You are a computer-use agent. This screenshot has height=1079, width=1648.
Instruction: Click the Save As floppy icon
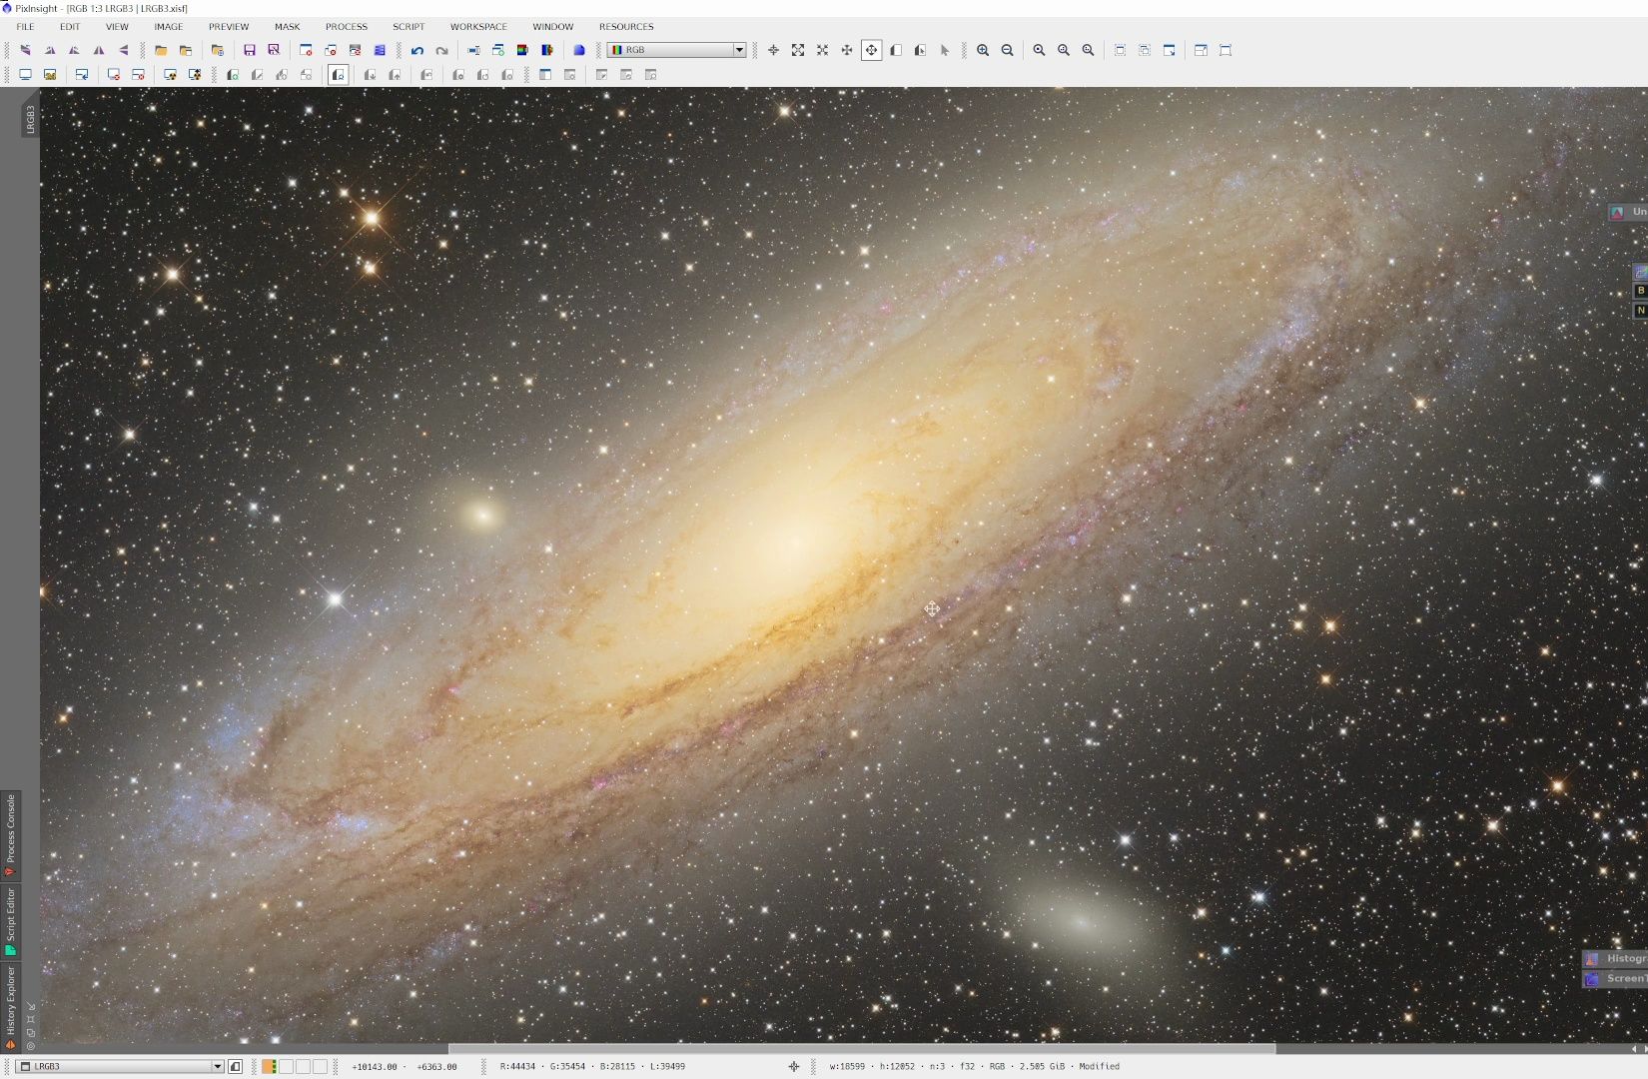click(274, 50)
